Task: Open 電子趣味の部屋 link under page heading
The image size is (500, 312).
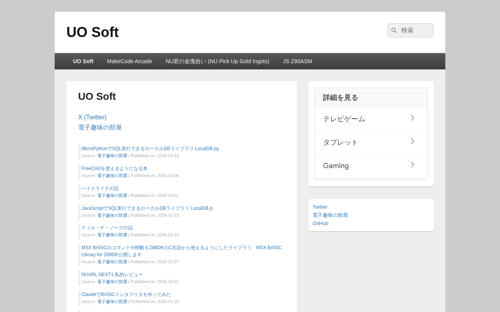Action: [100, 127]
